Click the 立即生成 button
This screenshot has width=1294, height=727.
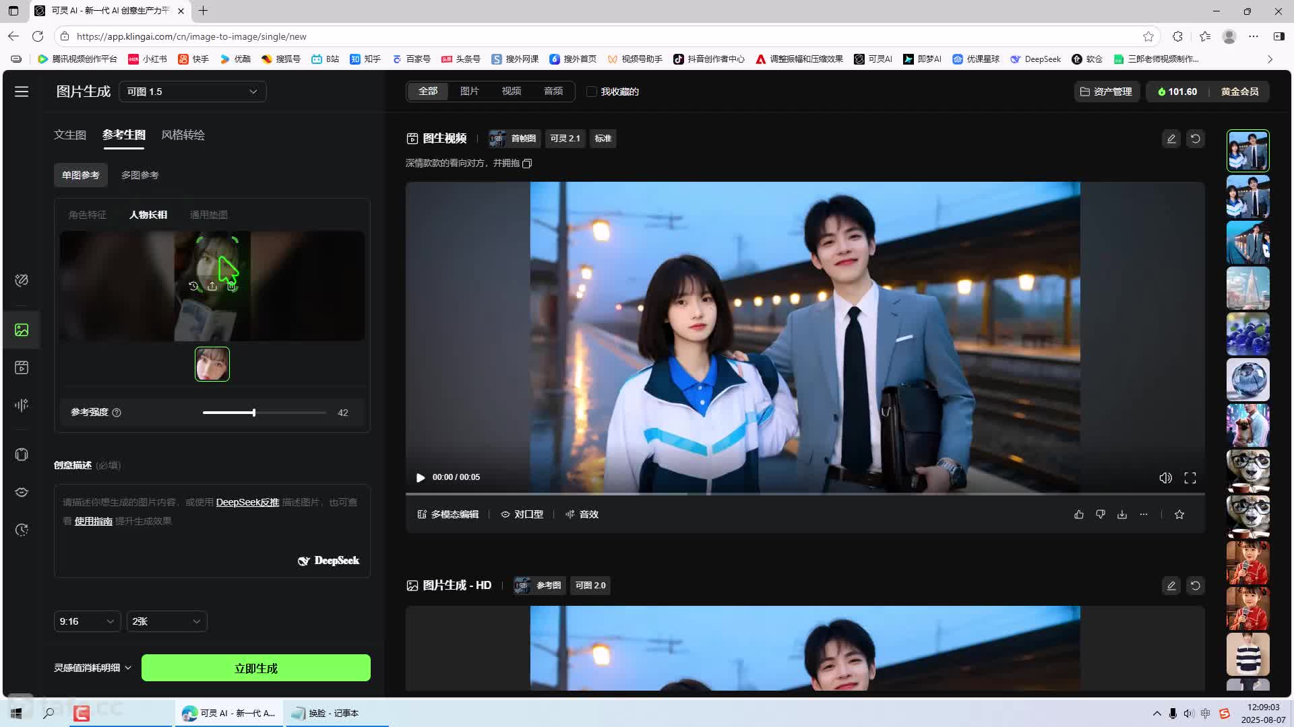point(255,668)
